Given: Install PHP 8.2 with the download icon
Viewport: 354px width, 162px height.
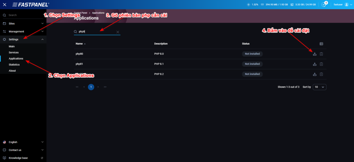Looking at the screenshot, I should [315, 74].
